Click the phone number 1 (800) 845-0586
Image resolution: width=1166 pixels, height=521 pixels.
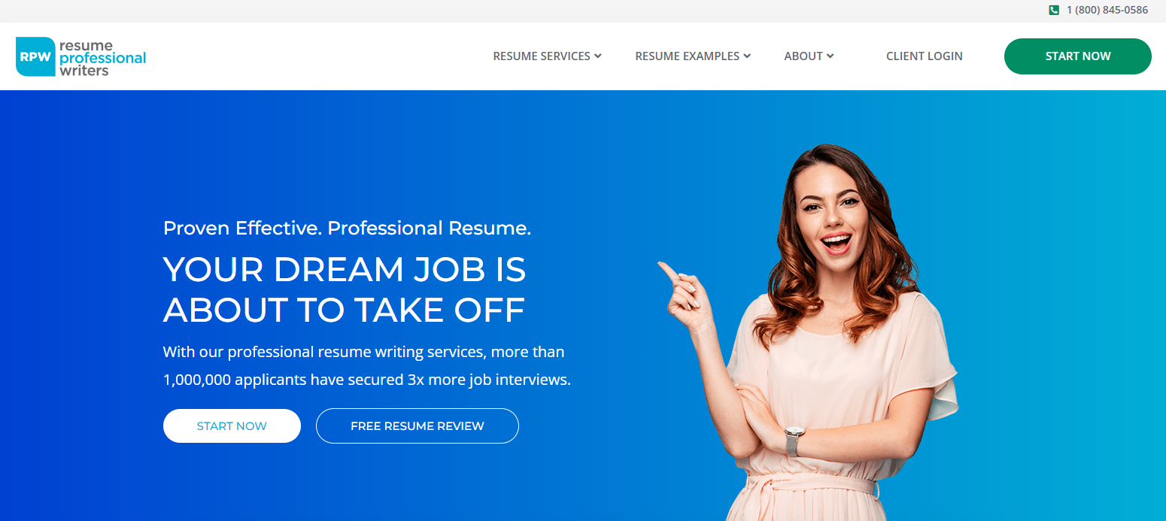1107,10
